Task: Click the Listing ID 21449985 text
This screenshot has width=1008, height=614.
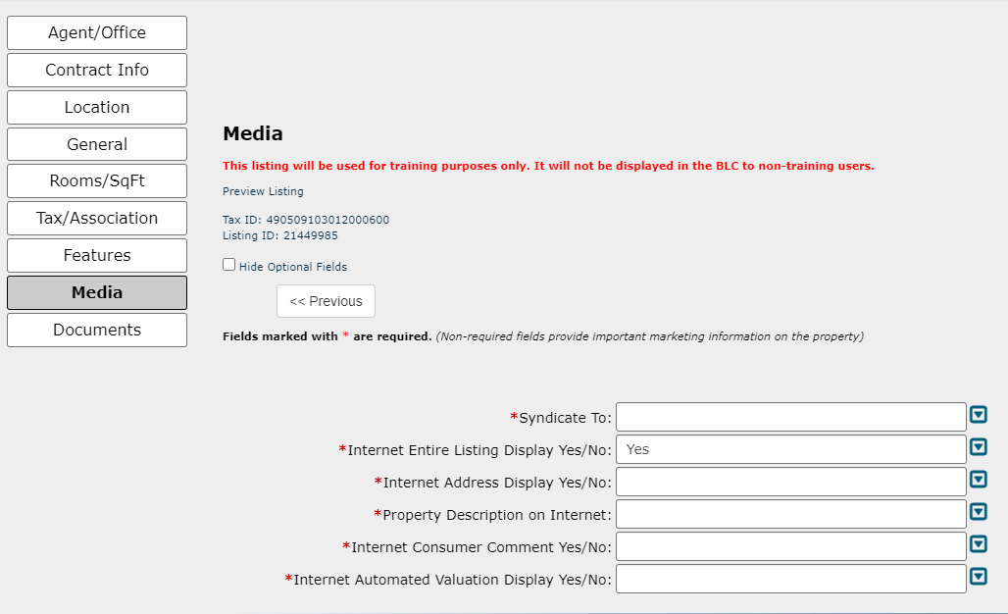Action: tap(280, 235)
